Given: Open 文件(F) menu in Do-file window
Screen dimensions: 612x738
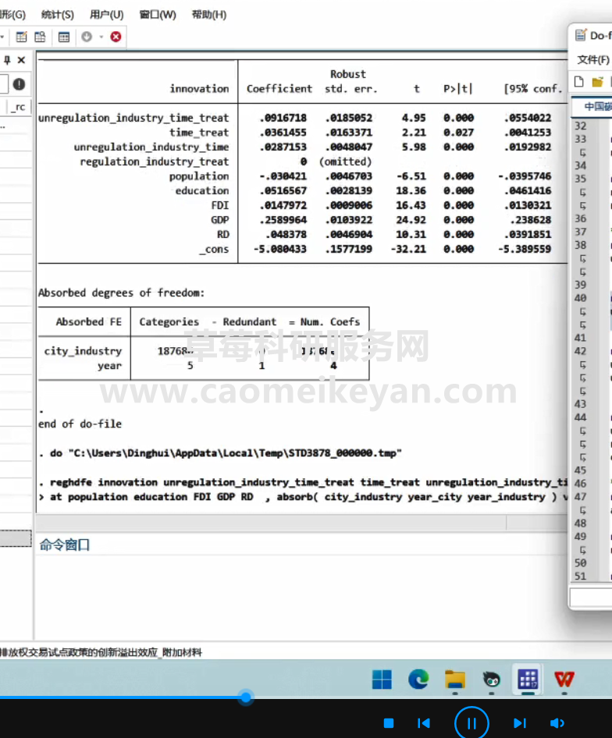Looking at the screenshot, I should click(593, 60).
